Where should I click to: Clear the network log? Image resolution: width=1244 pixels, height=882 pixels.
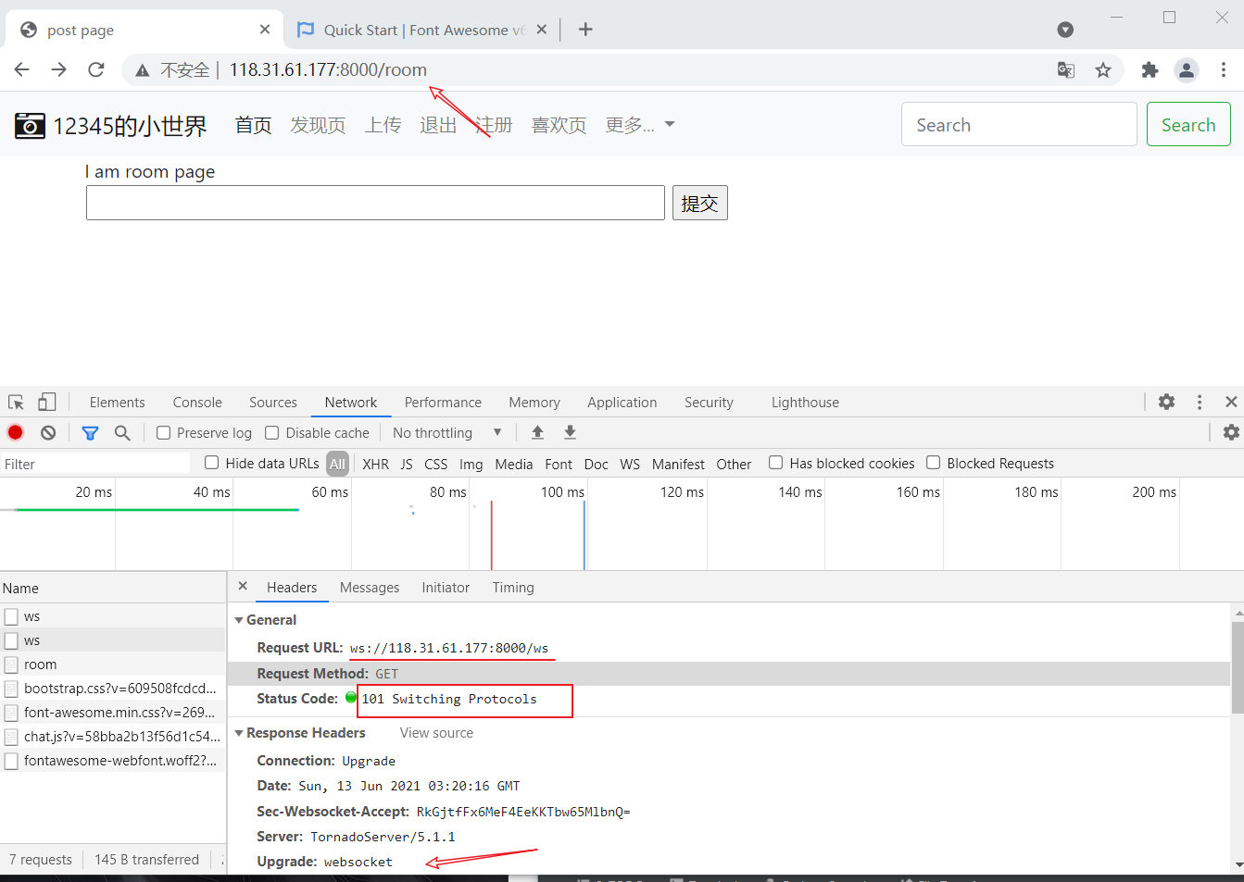coord(48,432)
